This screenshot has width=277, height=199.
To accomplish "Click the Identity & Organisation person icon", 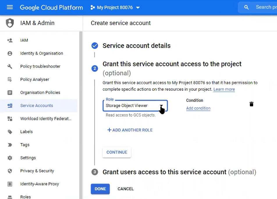I will 10,53.
